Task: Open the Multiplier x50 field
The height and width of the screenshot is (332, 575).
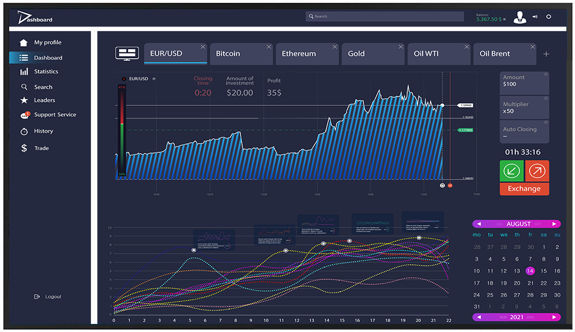Action: (524, 108)
